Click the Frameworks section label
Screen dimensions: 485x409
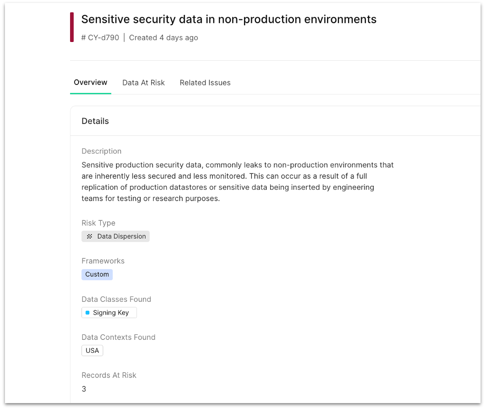pos(103,261)
